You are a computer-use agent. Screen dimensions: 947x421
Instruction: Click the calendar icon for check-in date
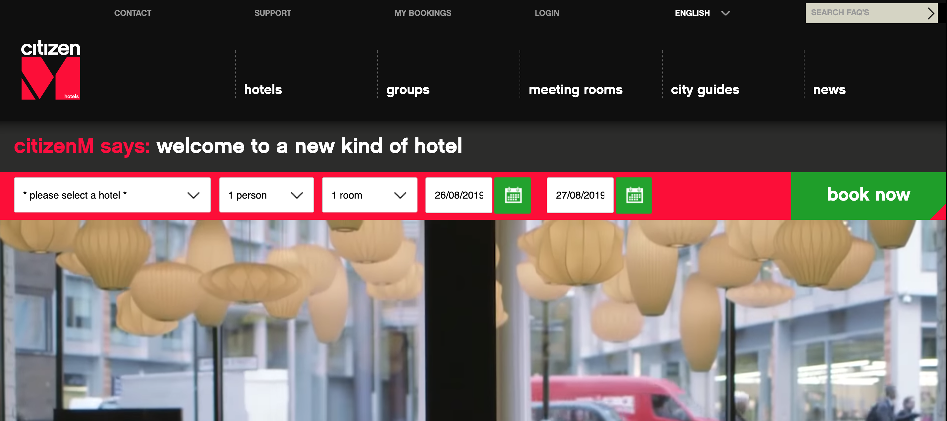click(x=513, y=194)
